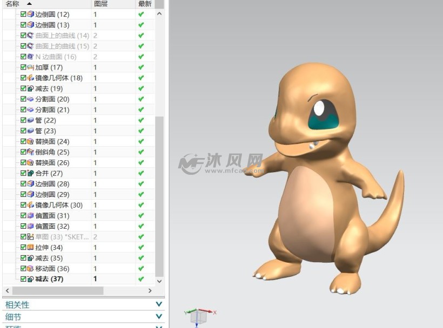The height and width of the screenshot is (328, 443).
Task: Click the 减去 (19) subtract icon
Action: click(30, 88)
